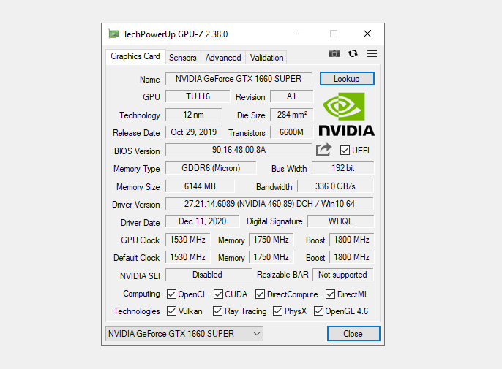Click the Release Date field Oct 29, 2019
Image resolution: width=502 pixels, height=369 pixels.
194,132
